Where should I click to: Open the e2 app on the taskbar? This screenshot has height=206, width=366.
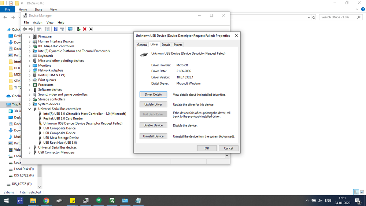click(x=20, y=201)
